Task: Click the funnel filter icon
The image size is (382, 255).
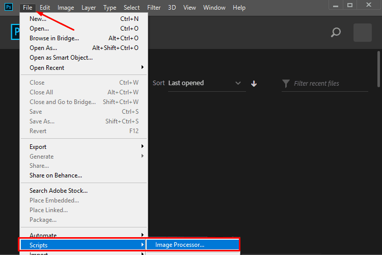Action: pos(286,84)
